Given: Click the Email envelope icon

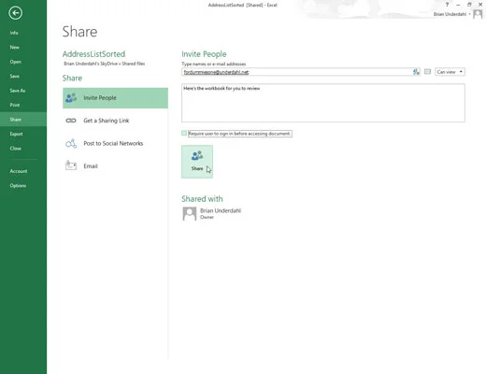Looking at the screenshot, I should (71, 165).
